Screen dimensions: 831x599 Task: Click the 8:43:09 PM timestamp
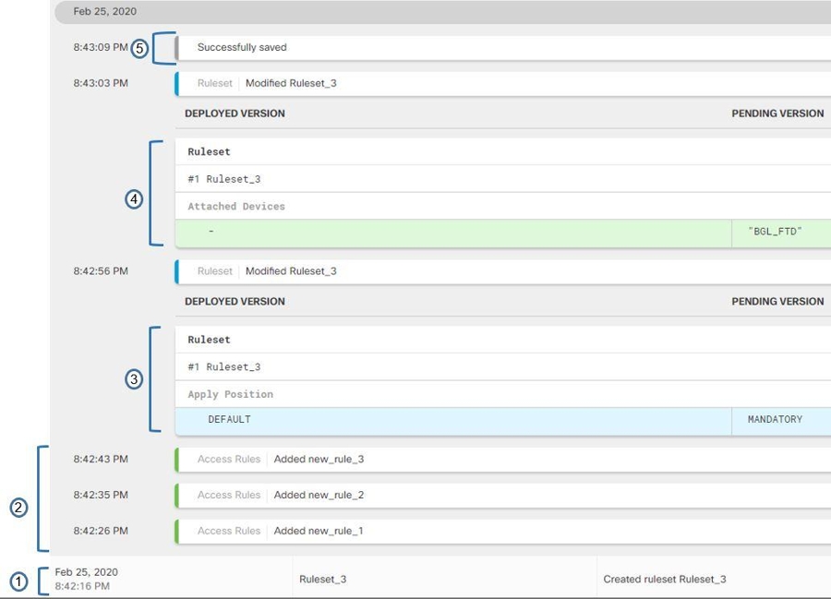(x=101, y=48)
